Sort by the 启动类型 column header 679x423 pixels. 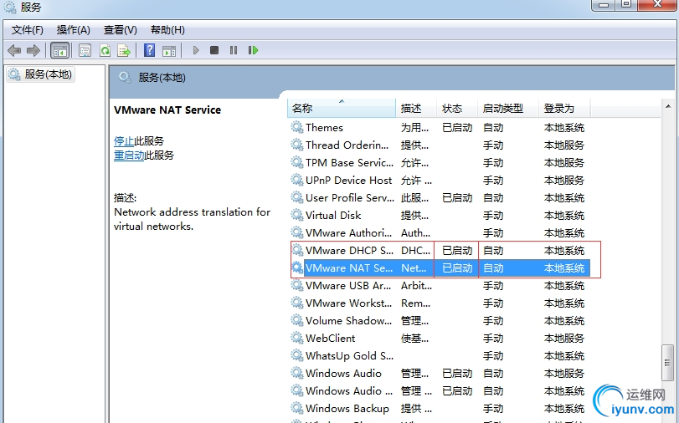508,108
